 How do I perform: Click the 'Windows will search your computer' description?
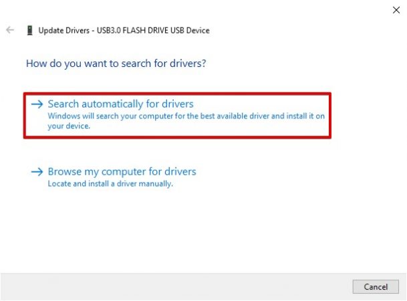coord(186,121)
